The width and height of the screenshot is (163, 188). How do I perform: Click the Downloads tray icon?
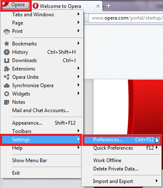pos(7,60)
